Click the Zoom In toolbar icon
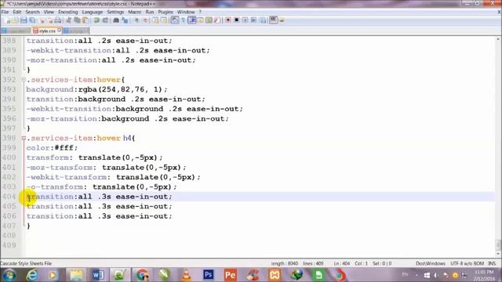 (136, 20)
